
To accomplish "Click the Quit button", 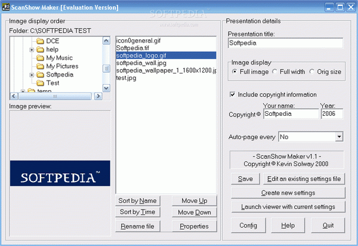I will pos(328,226).
